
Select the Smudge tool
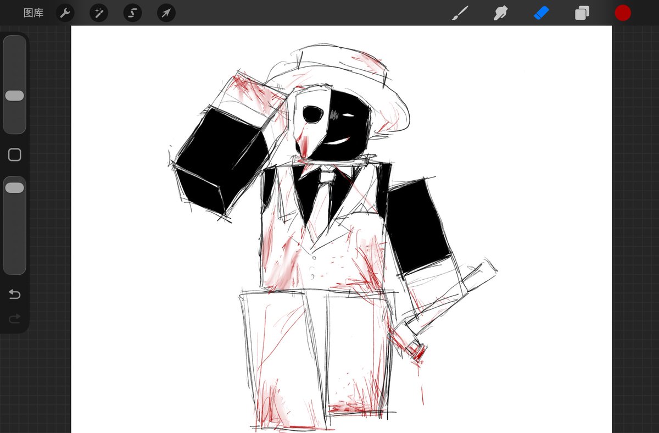coord(500,13)
